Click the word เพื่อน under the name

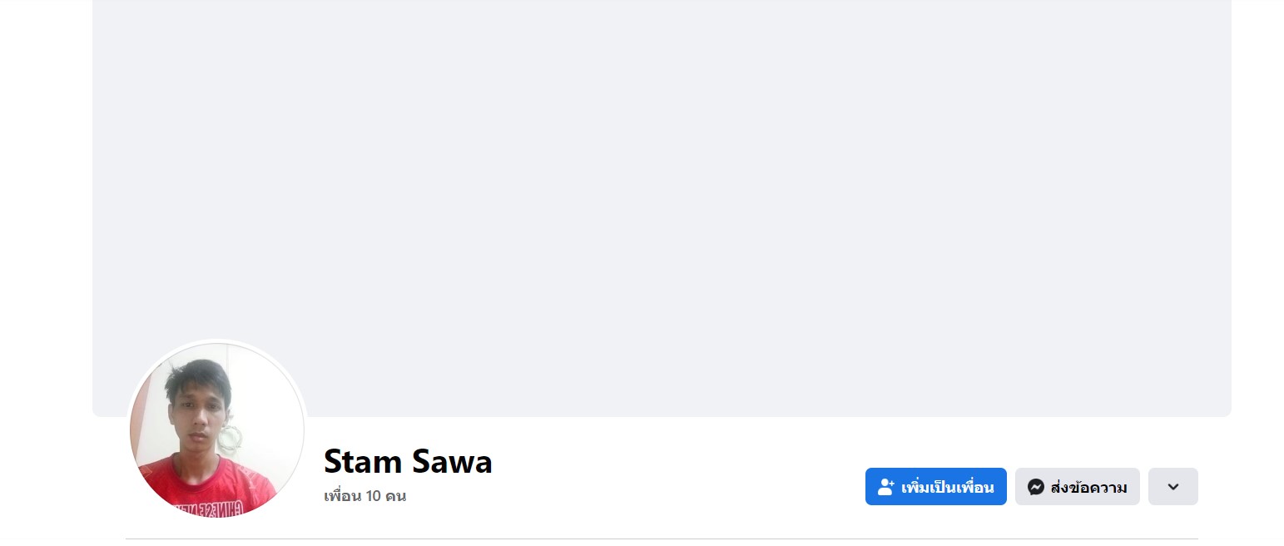[342, 497]
